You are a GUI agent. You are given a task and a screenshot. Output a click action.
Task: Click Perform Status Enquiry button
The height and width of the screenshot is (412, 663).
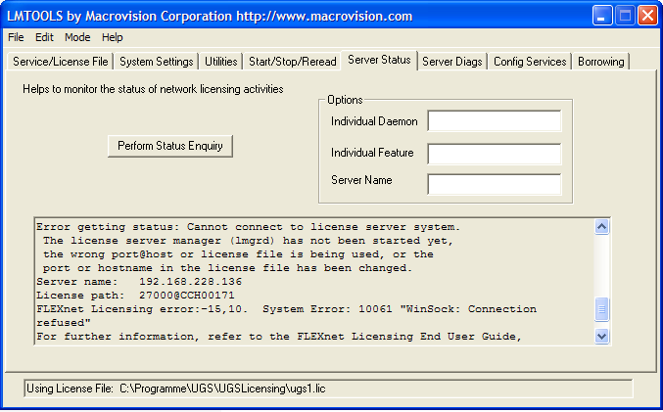pyautogui.click(x=170, y=146)
